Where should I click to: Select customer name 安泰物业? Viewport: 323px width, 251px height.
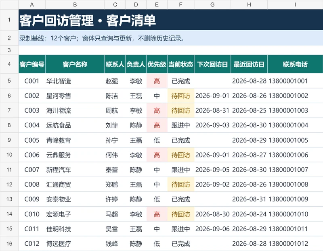tap(75, 199)
